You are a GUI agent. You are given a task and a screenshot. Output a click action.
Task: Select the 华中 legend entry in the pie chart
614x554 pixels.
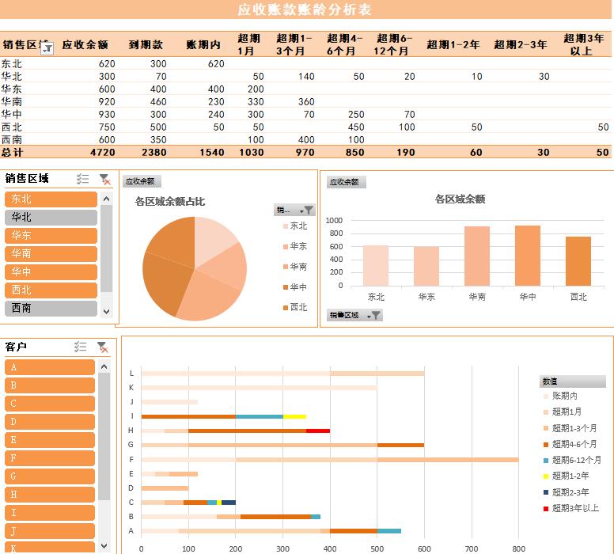[295, 287]
